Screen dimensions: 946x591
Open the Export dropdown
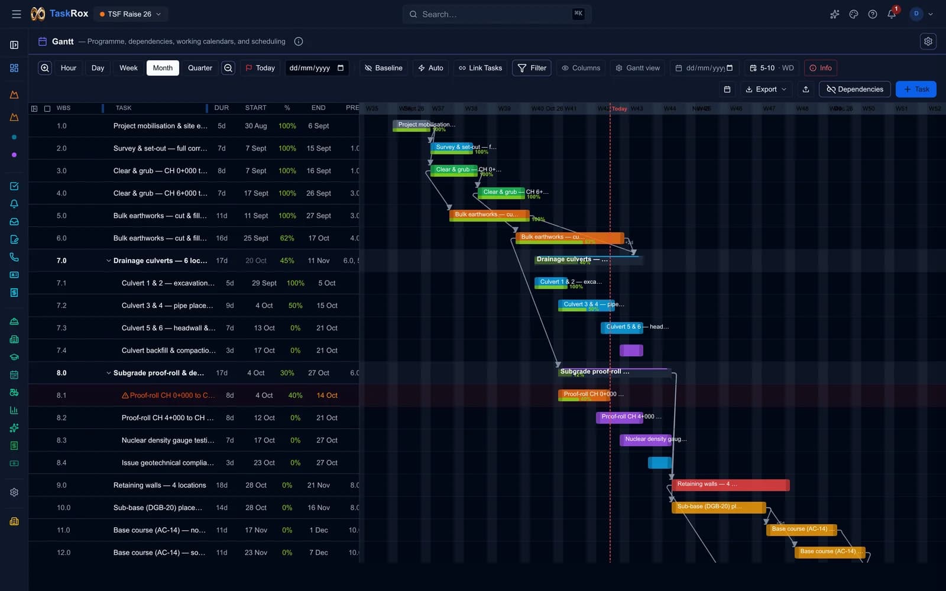tap(766, 89)
